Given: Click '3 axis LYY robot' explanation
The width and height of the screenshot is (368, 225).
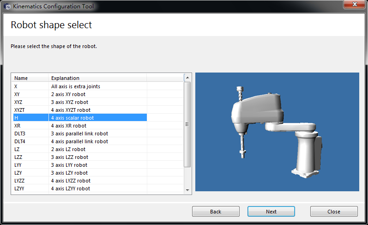Looking at the screenshot, I should (69, 165).
